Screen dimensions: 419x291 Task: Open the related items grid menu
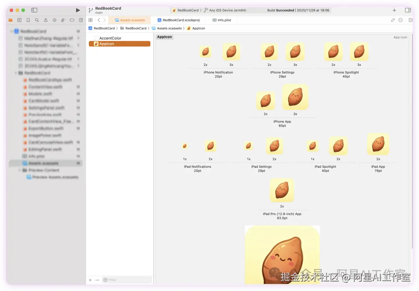90,20
